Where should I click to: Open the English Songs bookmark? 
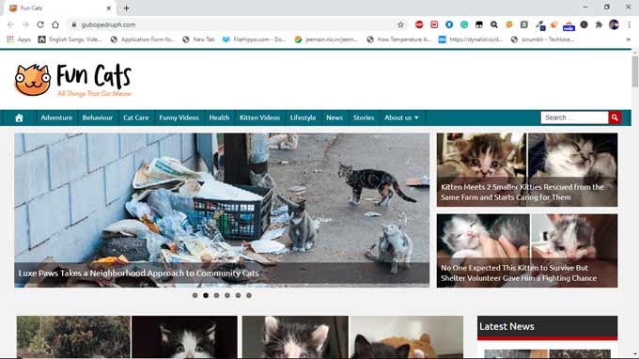[x=70, y=39]
